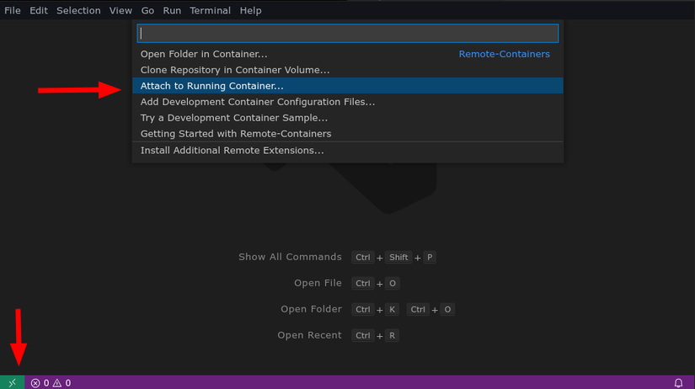The height and width of the screenshot is (389, 695).
Task: Select "Open Folder in Container..." option
Action: (204, 54)
